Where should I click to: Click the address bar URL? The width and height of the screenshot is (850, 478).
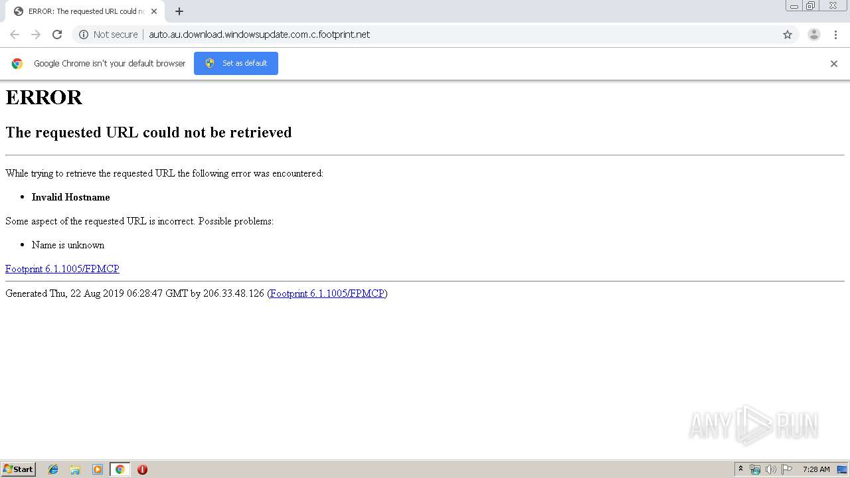pyautogui.click(x=259, y=35)
